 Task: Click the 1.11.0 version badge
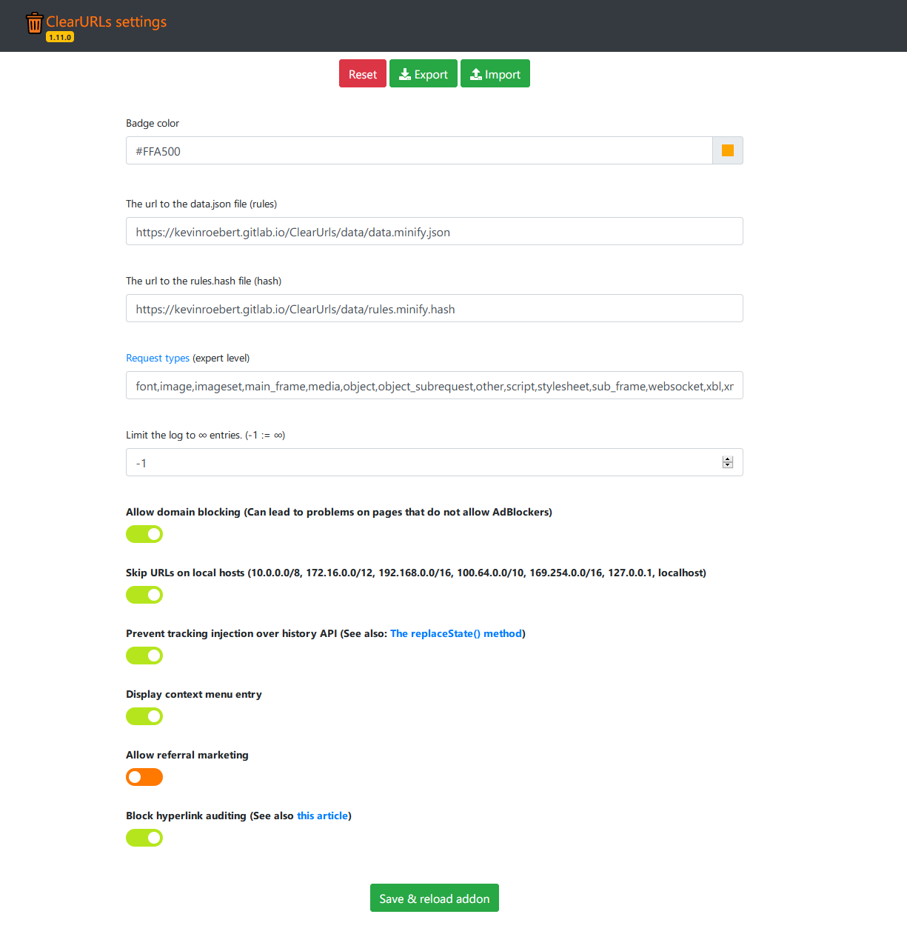click(x=60, y=37)
